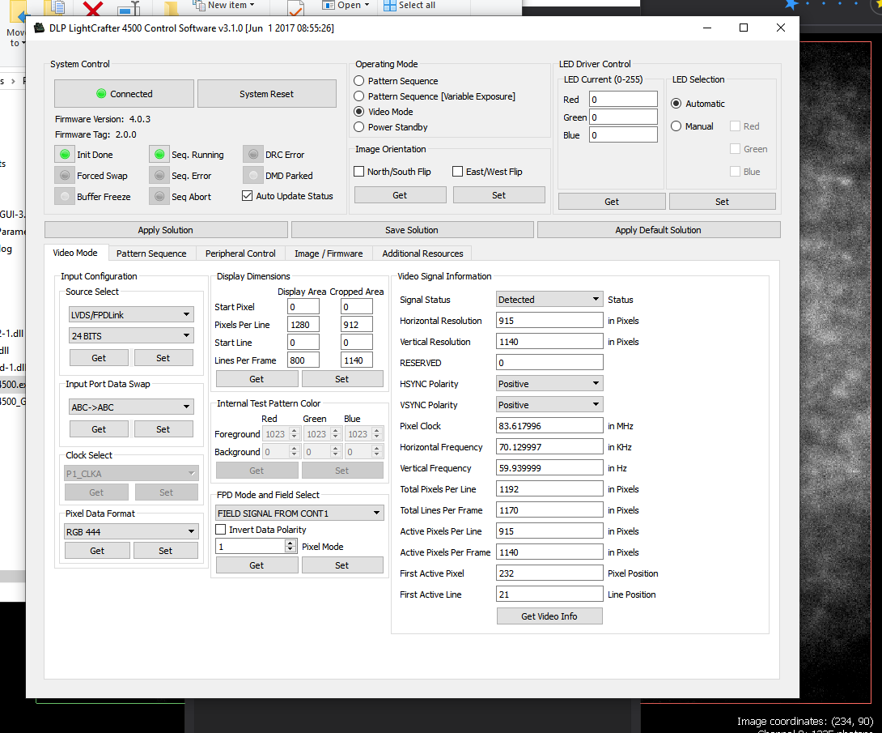Click the Horizontal Resolution value field
The image size is (882, 733).
[x=549, y=321]
